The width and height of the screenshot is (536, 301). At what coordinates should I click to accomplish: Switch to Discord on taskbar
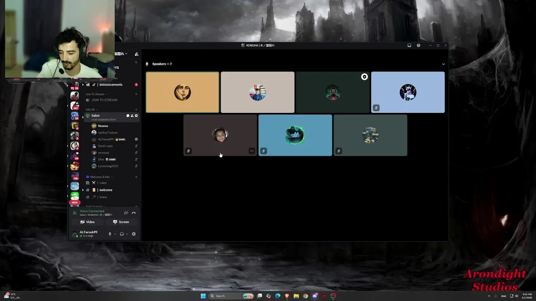314,296
